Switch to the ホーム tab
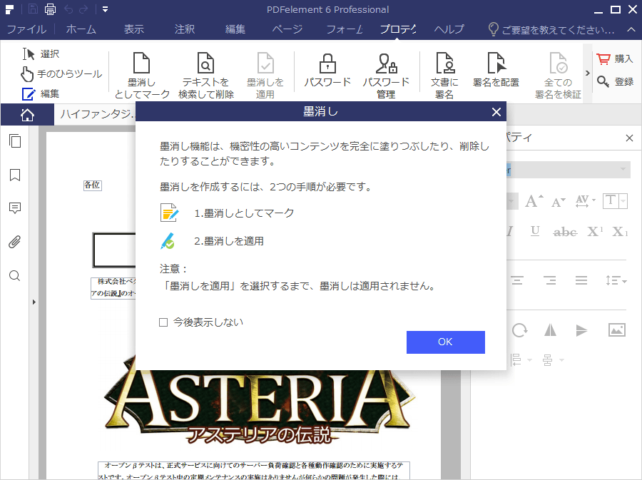 pos(81,29)
